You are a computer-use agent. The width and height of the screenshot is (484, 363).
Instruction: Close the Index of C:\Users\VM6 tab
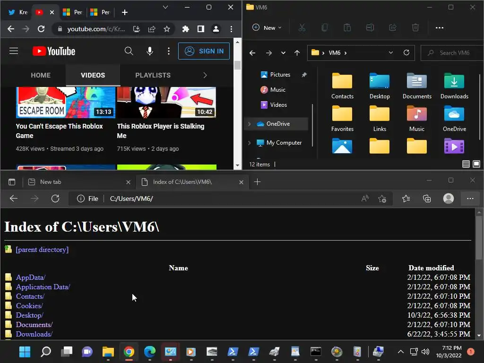[x=241, y=182]
